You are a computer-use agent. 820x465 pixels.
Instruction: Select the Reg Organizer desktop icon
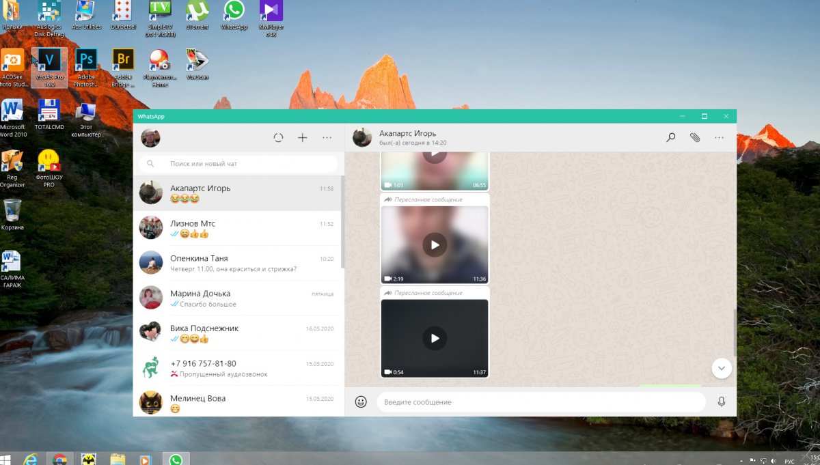[12, 169]
